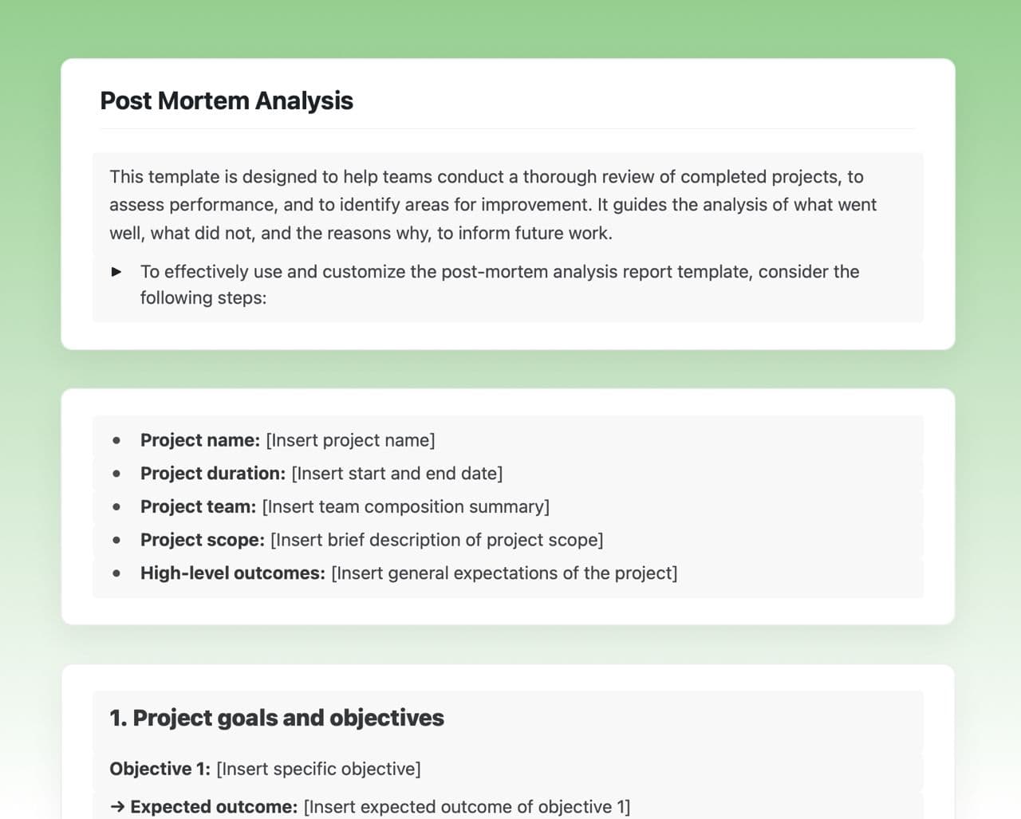Click the template description paragraph
The image size is (1021, 819).
tap(492, 205)
